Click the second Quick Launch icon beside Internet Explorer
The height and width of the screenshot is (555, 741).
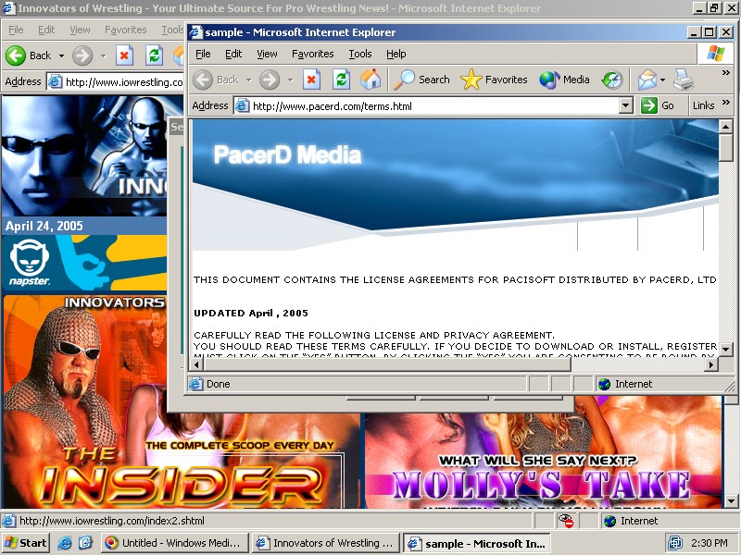[x=85, y=543]
